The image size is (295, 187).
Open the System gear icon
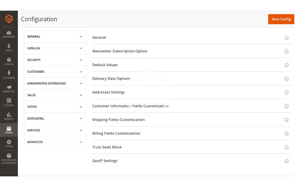click(9, 142)
